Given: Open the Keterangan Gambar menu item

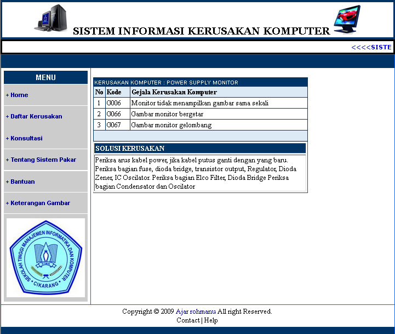Looking at the screenshot, I should pyautogui.click(x=38, y=203).
